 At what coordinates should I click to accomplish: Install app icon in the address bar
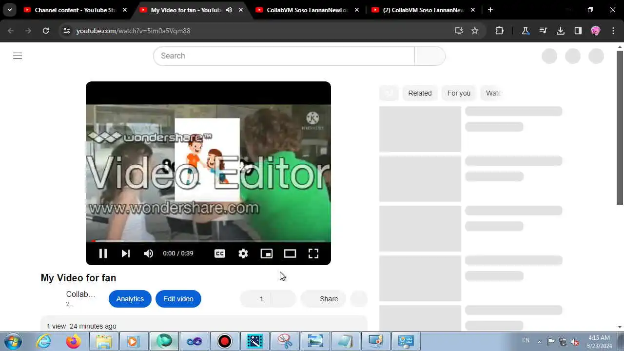click(x=459, y=31)
